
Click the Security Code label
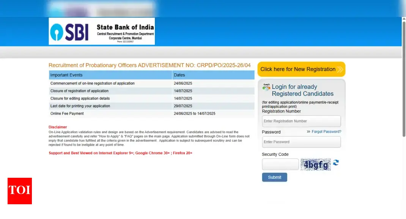275,154
